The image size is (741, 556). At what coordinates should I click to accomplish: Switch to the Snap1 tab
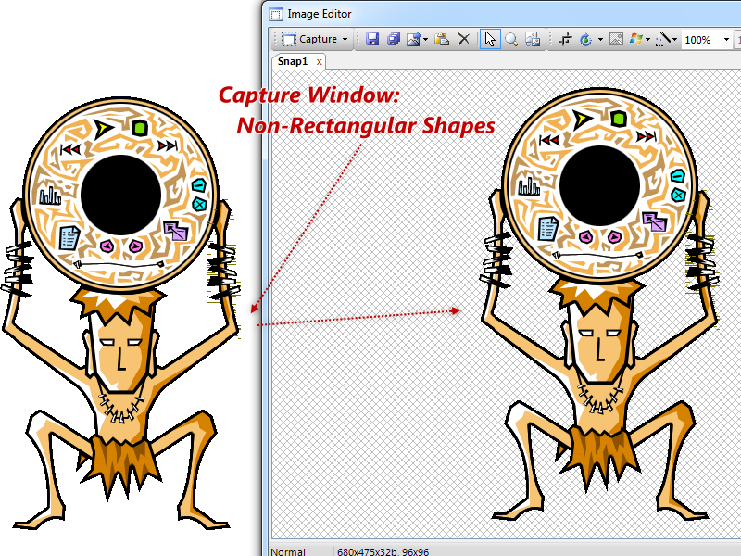[293, 61]
